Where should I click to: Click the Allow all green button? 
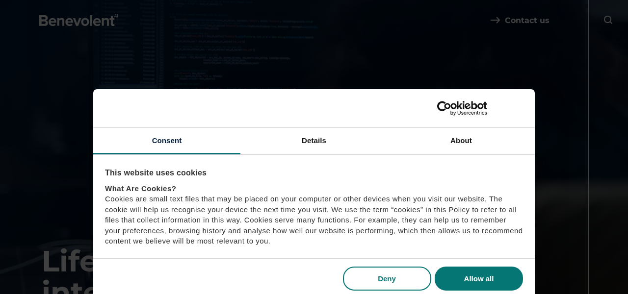(x=478, y=278)
